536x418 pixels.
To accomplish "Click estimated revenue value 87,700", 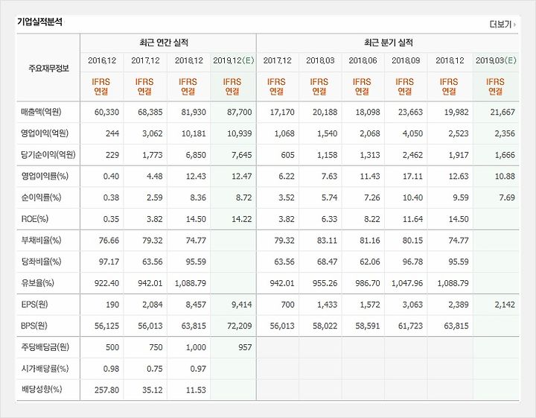I will click(x=239, y=113).
